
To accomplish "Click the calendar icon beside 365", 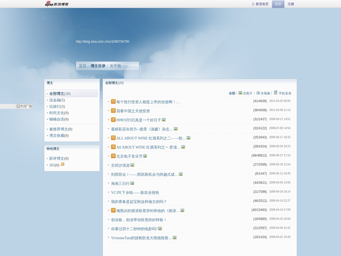I will [x=62, y=165].
